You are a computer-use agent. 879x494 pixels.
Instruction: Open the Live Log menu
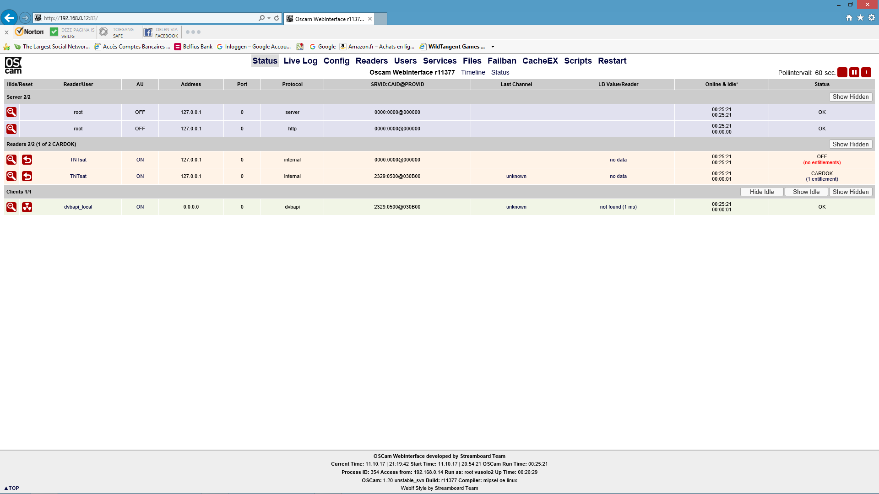[300, 61]
